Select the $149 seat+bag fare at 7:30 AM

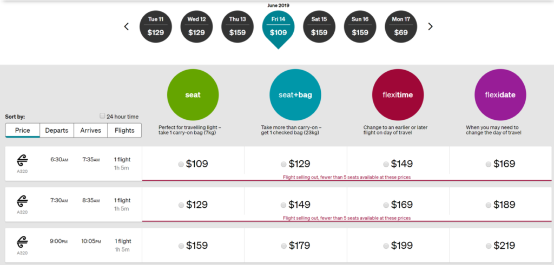(283, 206)
